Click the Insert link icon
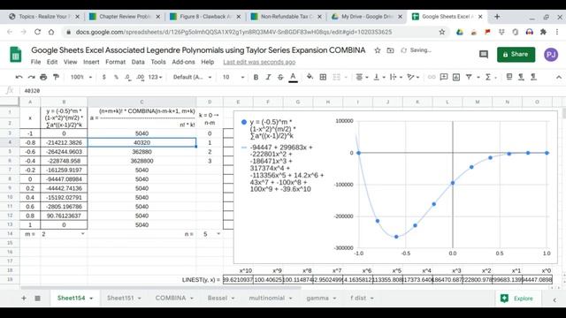 [432, 77]
